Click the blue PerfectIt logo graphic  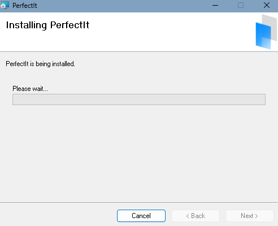[263, 36]
